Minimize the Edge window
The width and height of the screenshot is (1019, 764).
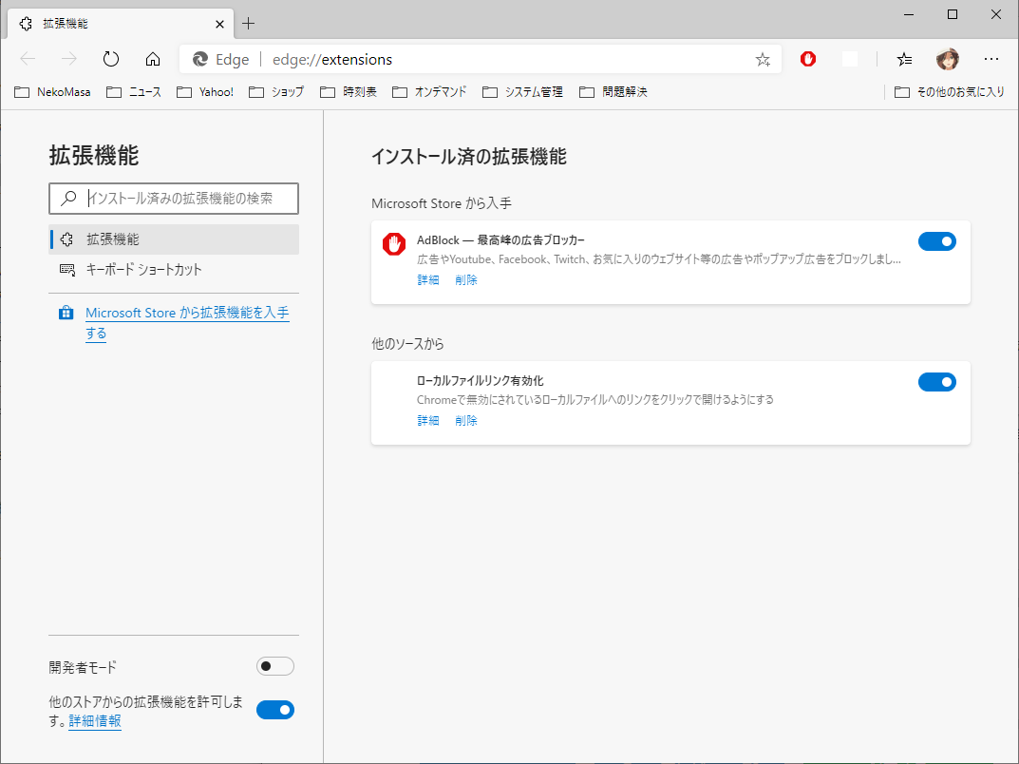[x=909, y=14]
